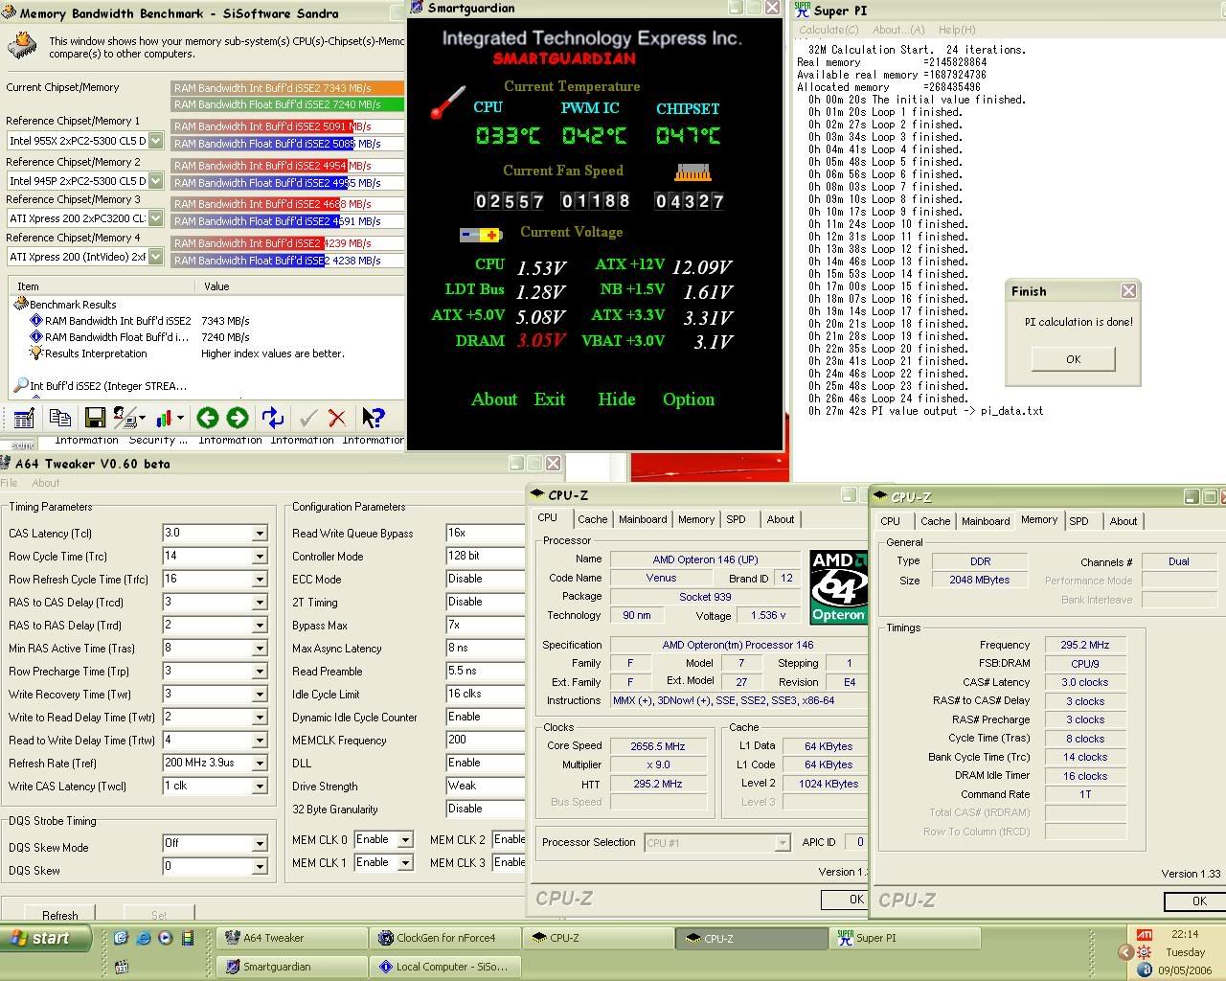Click the heatsink icon above the chipset fan speed

coord(692,173)
